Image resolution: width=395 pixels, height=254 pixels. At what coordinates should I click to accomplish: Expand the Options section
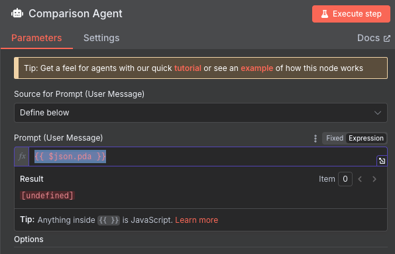click(28, 239)
